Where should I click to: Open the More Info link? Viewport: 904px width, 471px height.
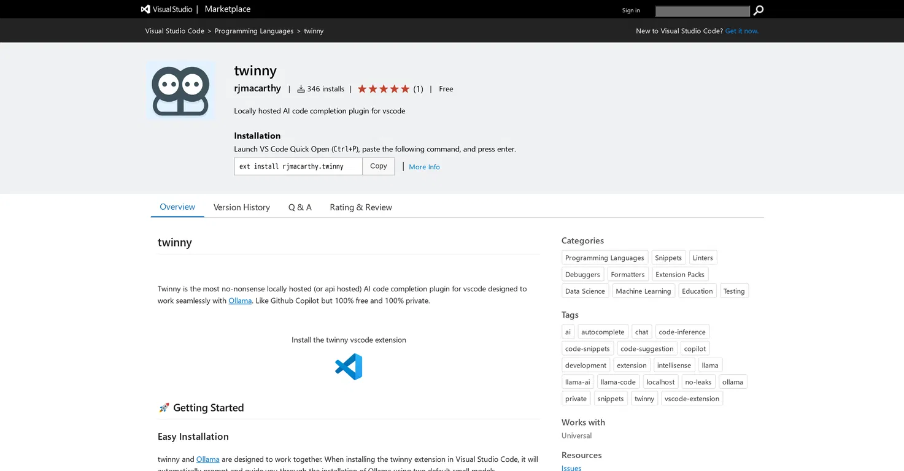click(x=424, y=167)
